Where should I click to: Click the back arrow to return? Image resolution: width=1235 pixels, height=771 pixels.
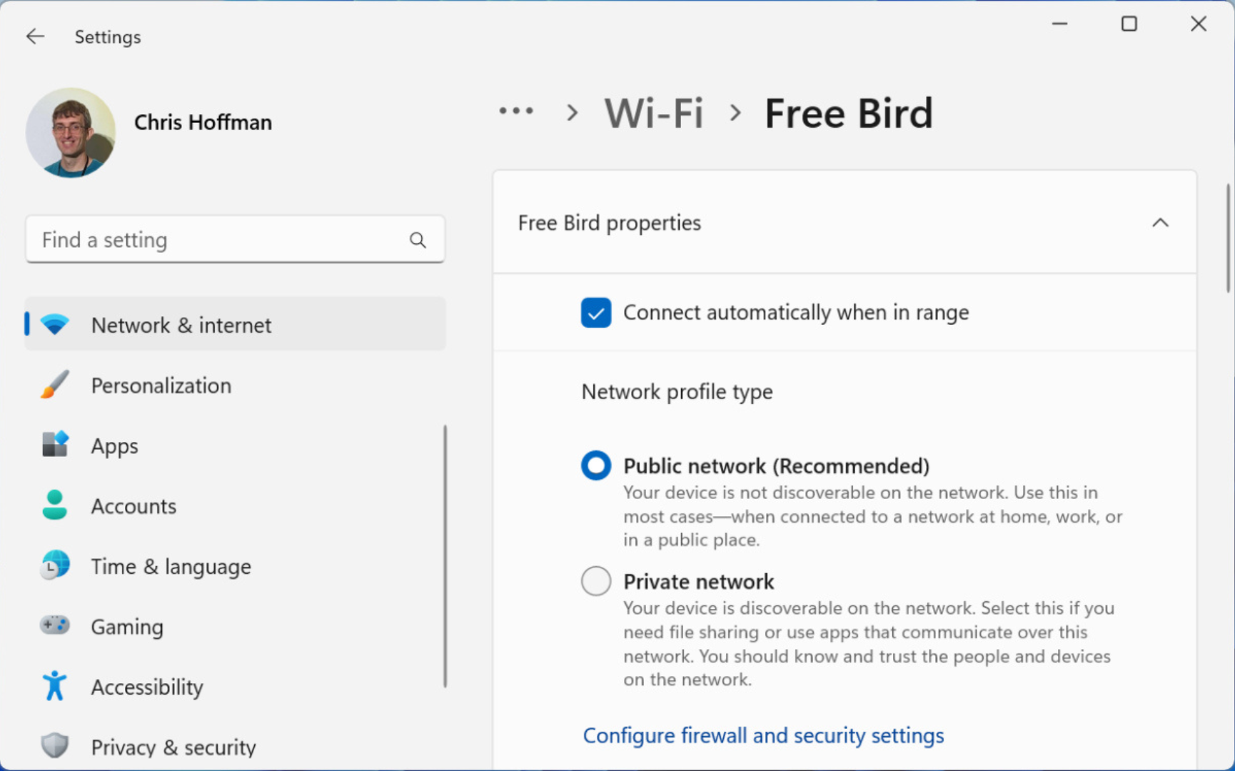coord(35,36)
